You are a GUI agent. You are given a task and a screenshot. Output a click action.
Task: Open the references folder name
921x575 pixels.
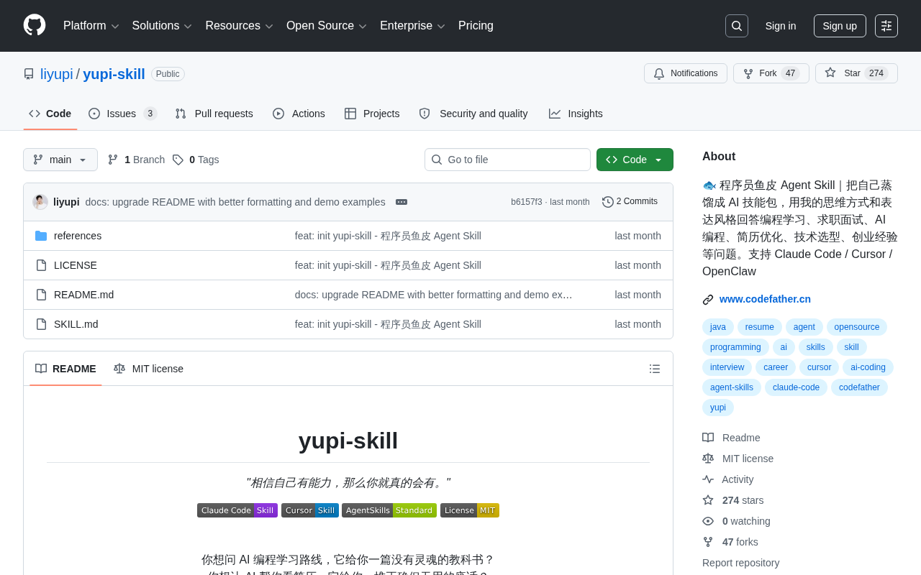pos(78,236)
